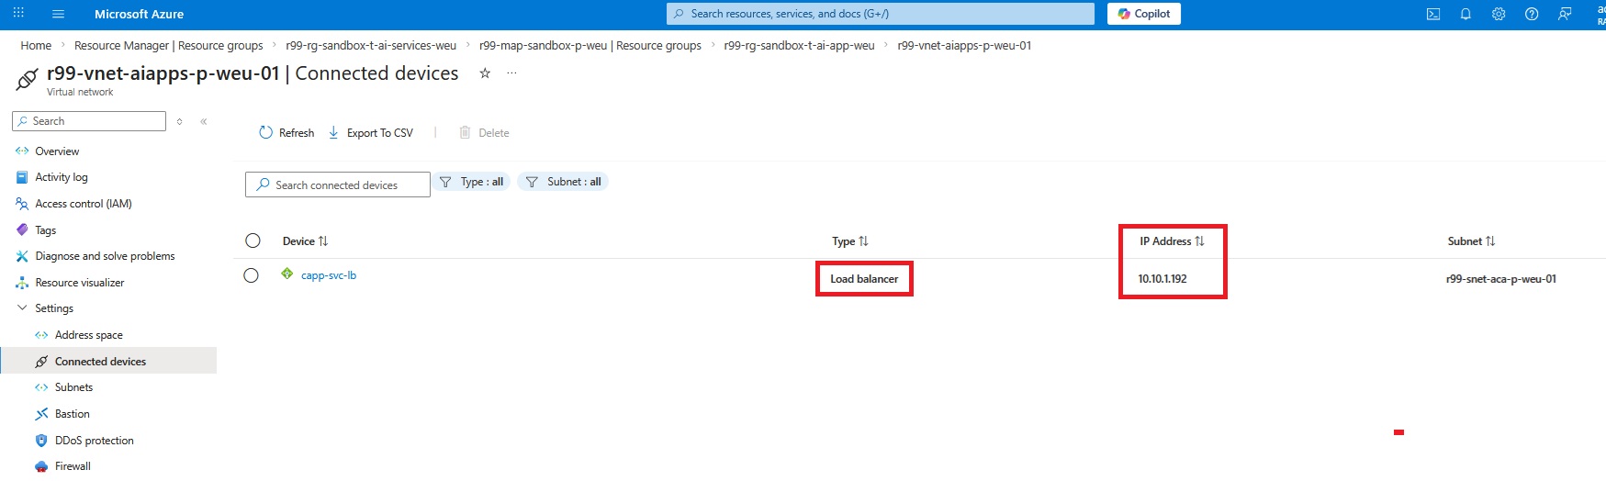
Task: Open Cloud Shell from the top bar
Action: [x=1432, y=14]
